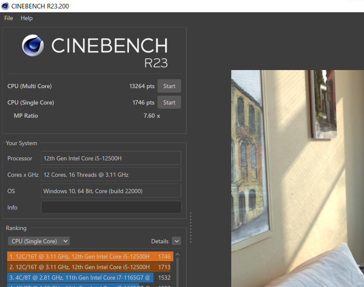Screen dimensions: 364x287
Task: Click the Cinebench app icon in title bar
Action: (5, 6)
